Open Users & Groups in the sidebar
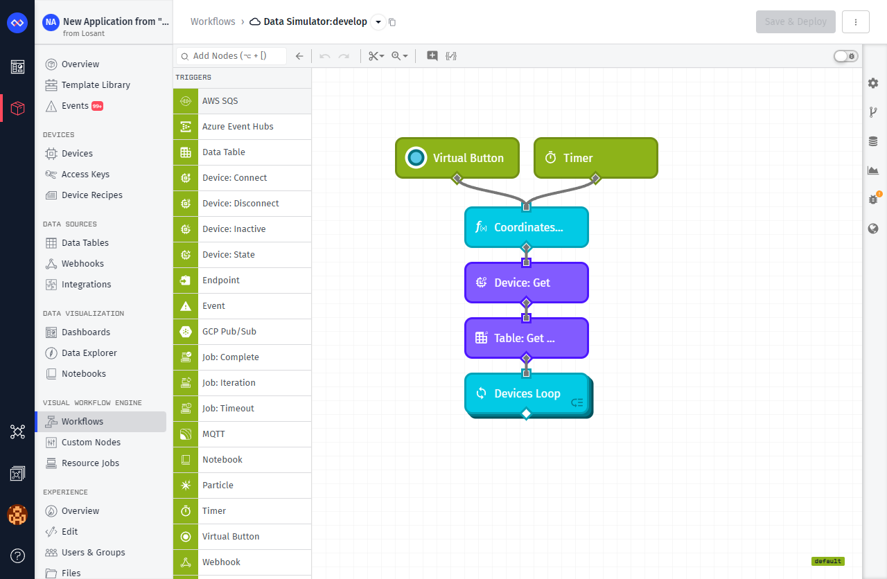Screen dimensions: 887x579 coord(100,553)
